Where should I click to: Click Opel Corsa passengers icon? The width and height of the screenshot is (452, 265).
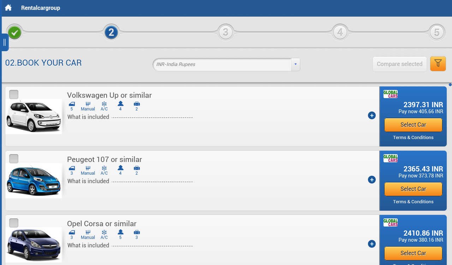(120, 232)
